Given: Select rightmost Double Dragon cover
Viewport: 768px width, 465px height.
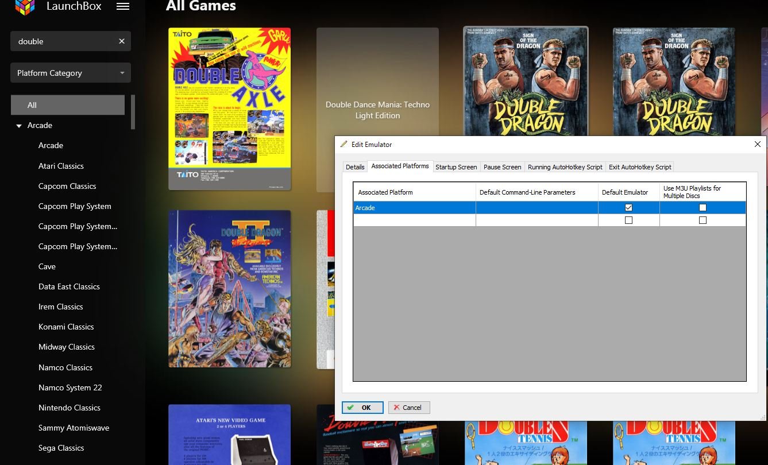Looking at the screenshot, I should click(x=674, y=81).
